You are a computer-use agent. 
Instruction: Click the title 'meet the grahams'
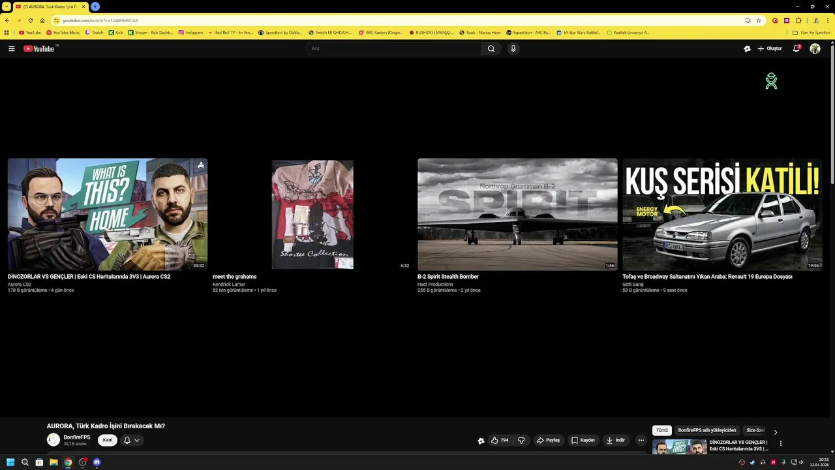point(234,277)
